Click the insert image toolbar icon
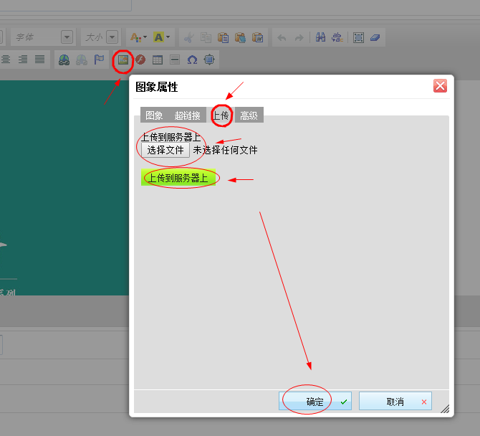The width and height of the screenshot is (480, 436). (x=123, y=60)
